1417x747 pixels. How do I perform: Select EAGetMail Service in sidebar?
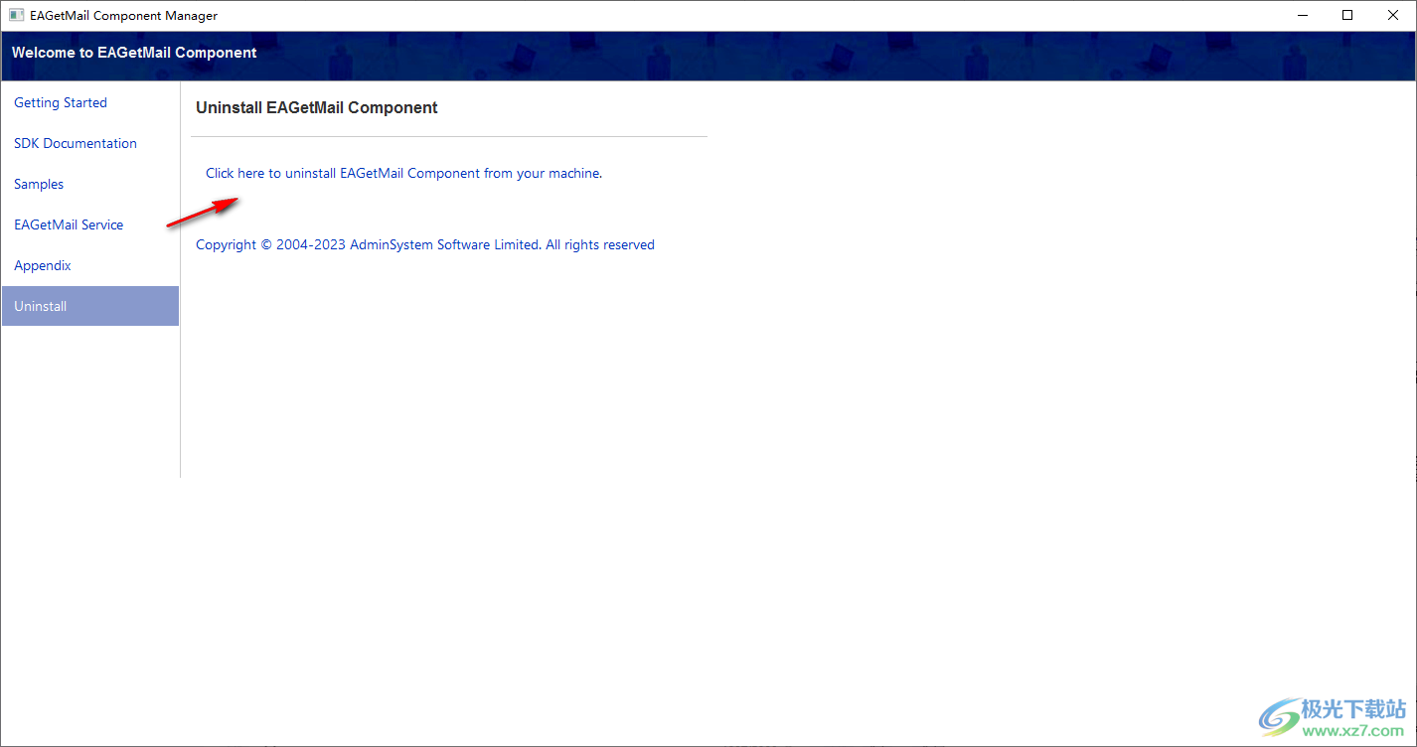(69, 224)
